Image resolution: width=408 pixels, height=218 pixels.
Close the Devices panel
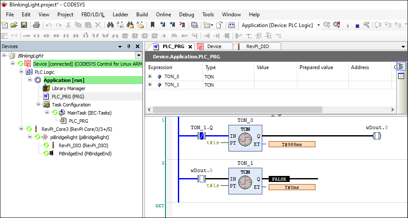click(x=138, y=46)
